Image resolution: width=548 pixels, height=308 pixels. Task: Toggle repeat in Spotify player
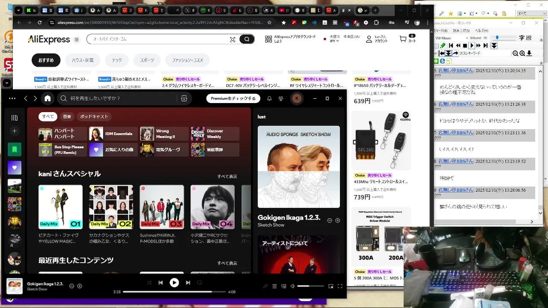point(200,283)
